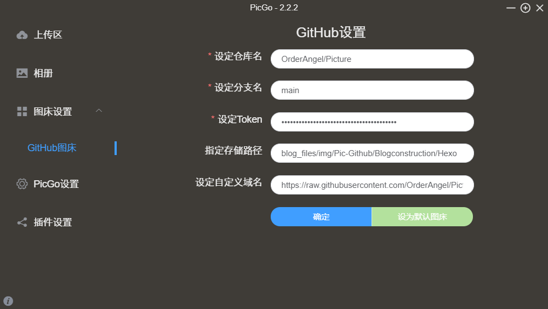The image size is (548, 309).
Task: Click the 设定自定义域名 label
Action: (229, 182)
